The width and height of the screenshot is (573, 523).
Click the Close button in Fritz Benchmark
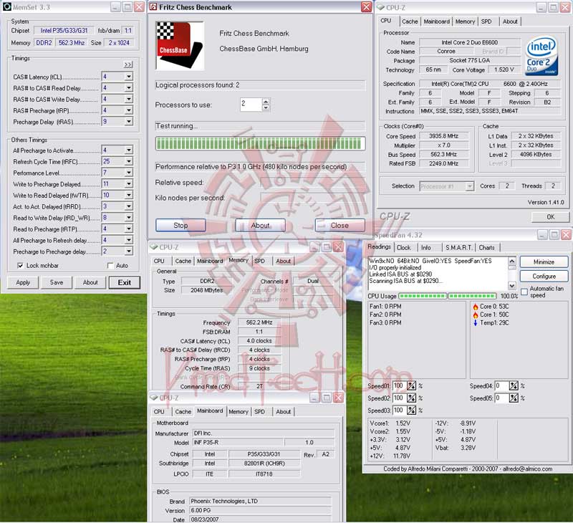[340, 226]
